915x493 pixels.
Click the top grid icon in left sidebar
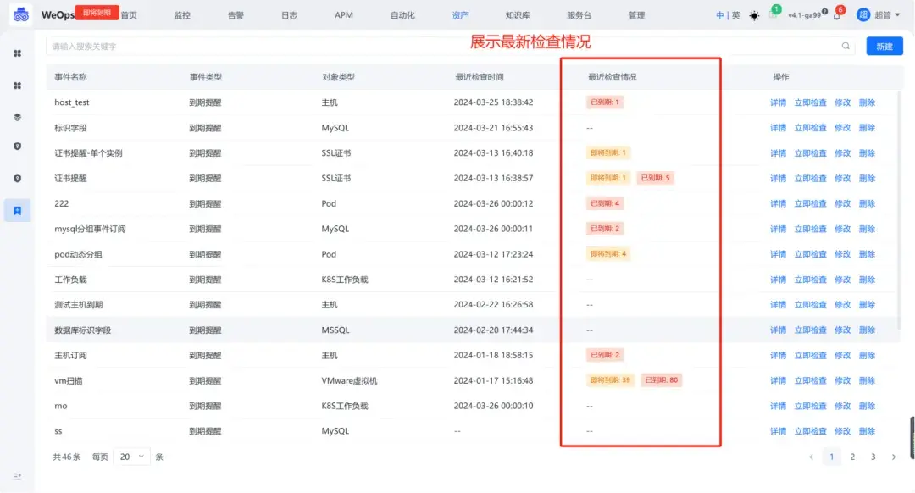tap(18, 53)
